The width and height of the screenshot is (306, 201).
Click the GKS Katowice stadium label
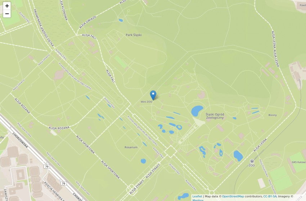pos(299,162)
